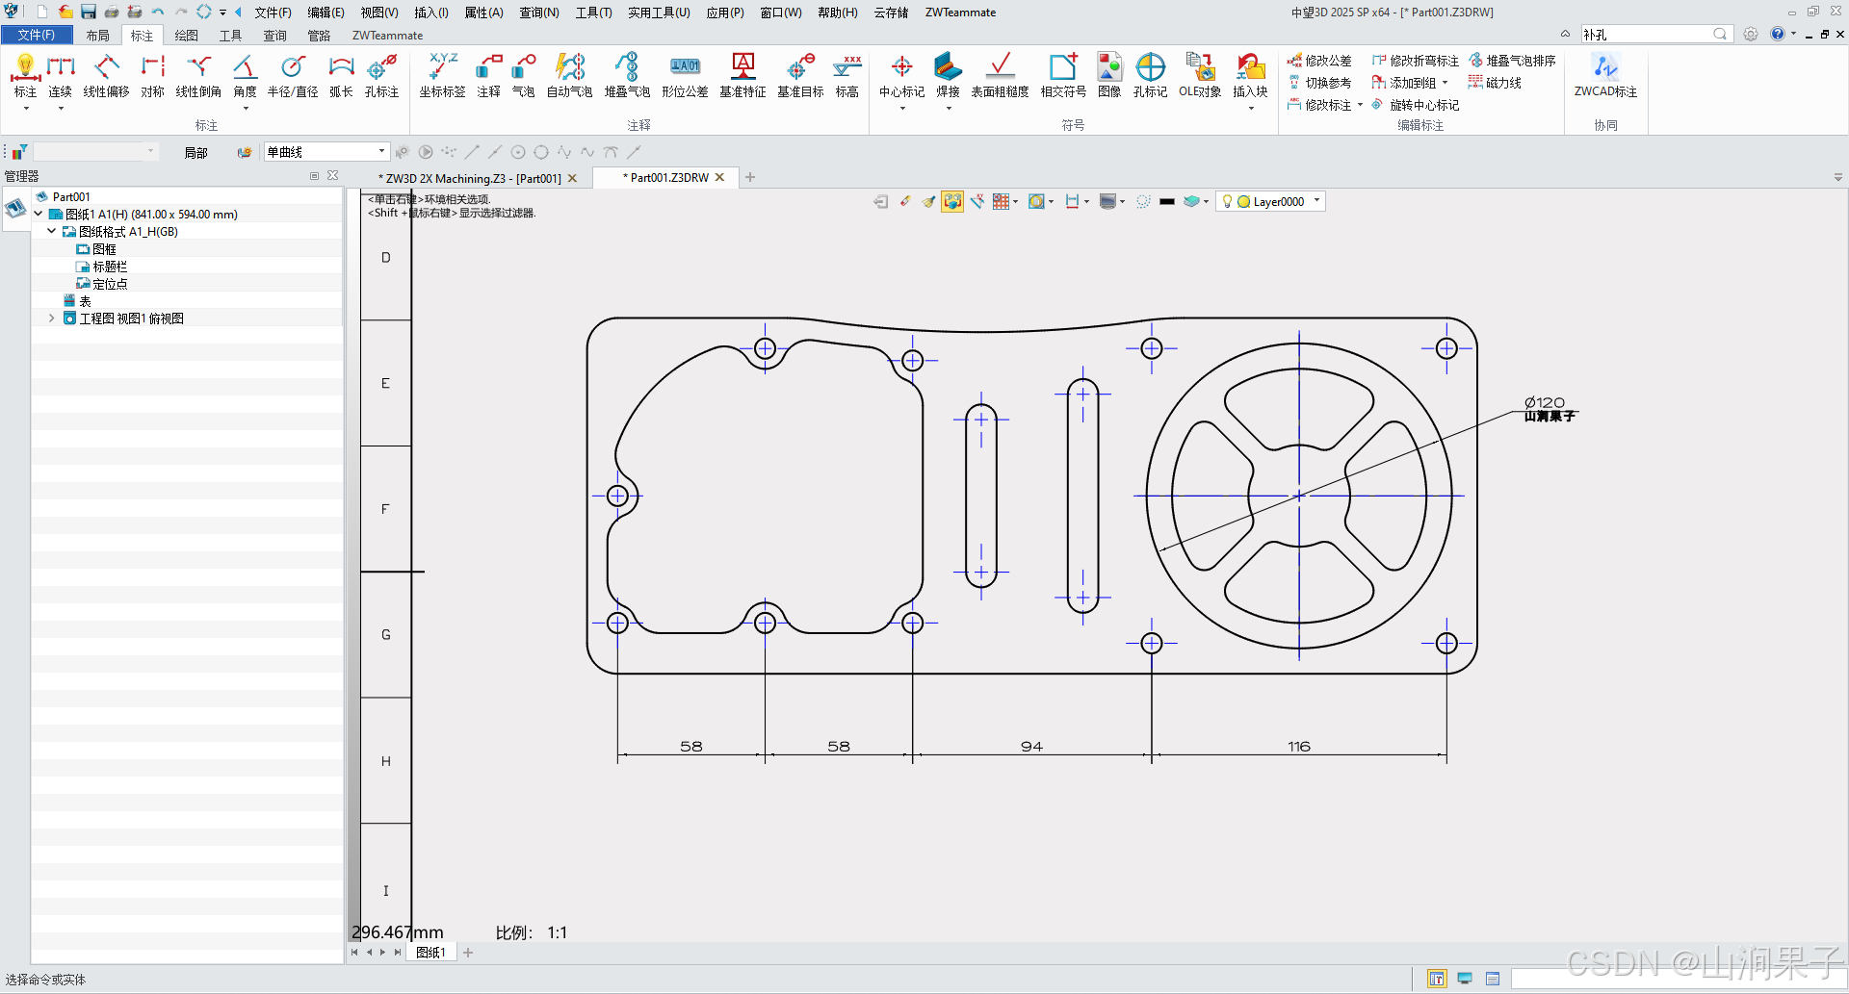Click the 旋转中心标记 button
The height and width of the screenshot is (994, 1849).
click(1415, 105)
